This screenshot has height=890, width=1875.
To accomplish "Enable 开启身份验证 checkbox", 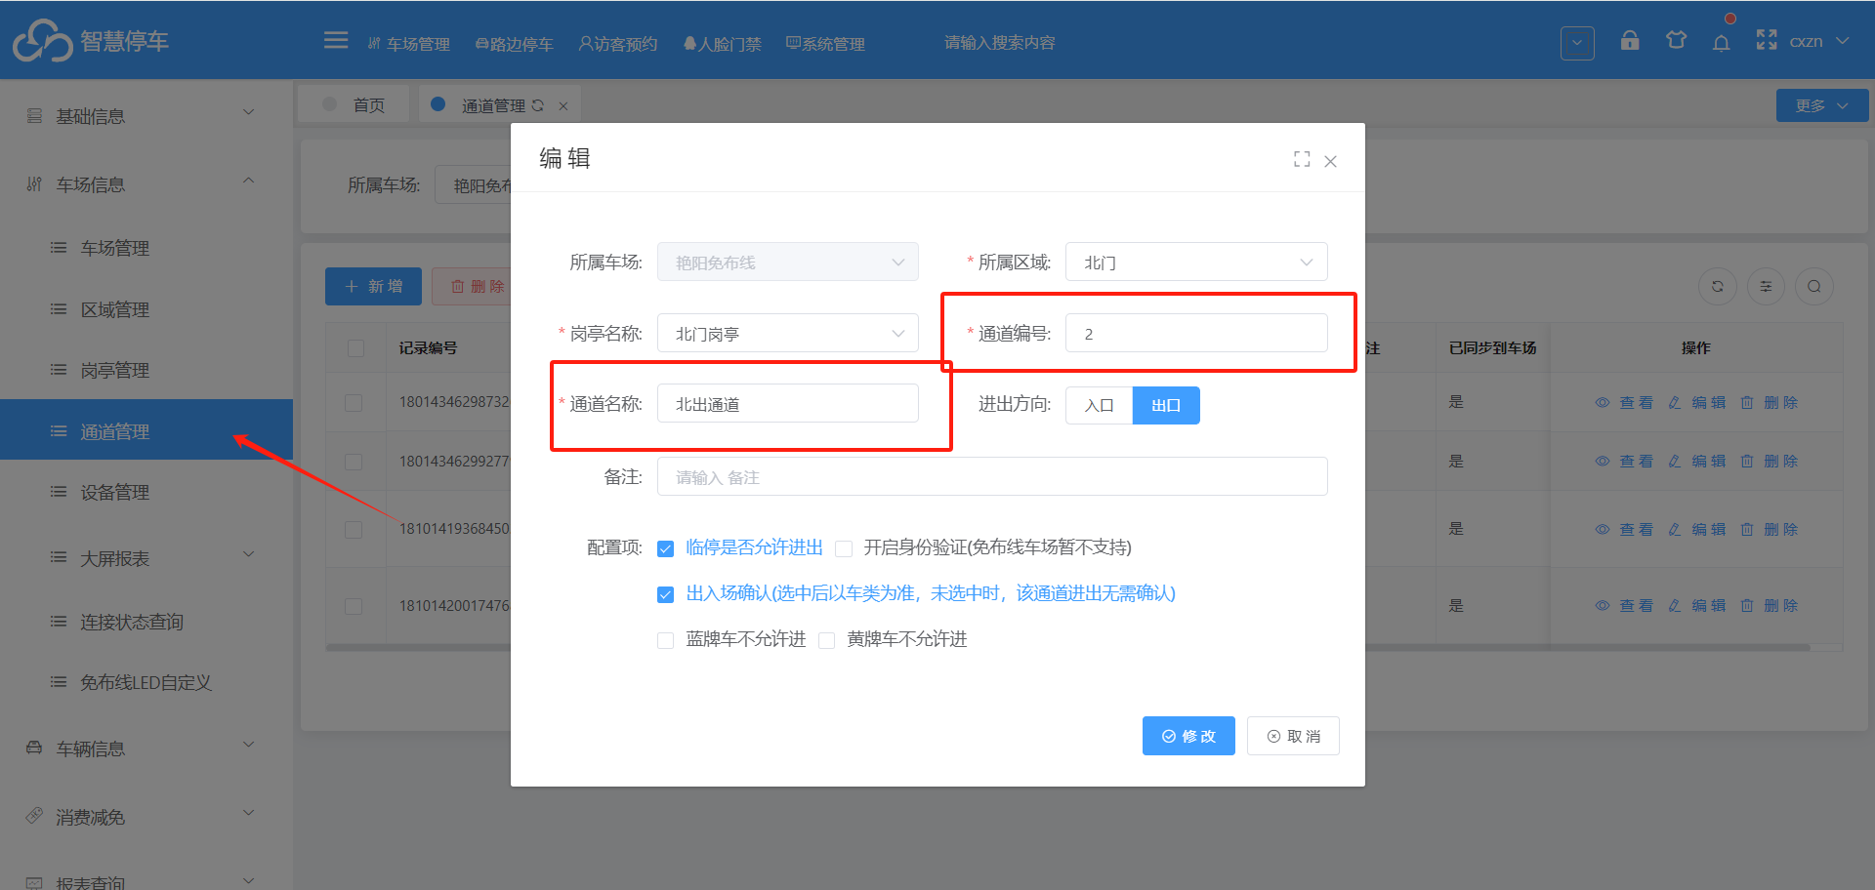I will (844, 548).
